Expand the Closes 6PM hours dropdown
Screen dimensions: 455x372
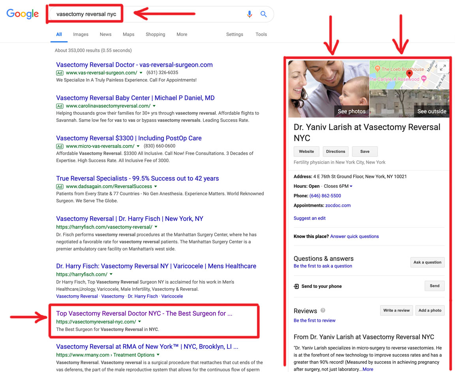click(351, 187)
